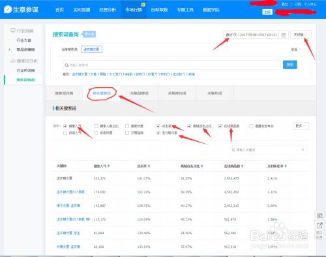Enable the 点击热度 checkbox
This screenshot has width=326, height=257.
96,133
